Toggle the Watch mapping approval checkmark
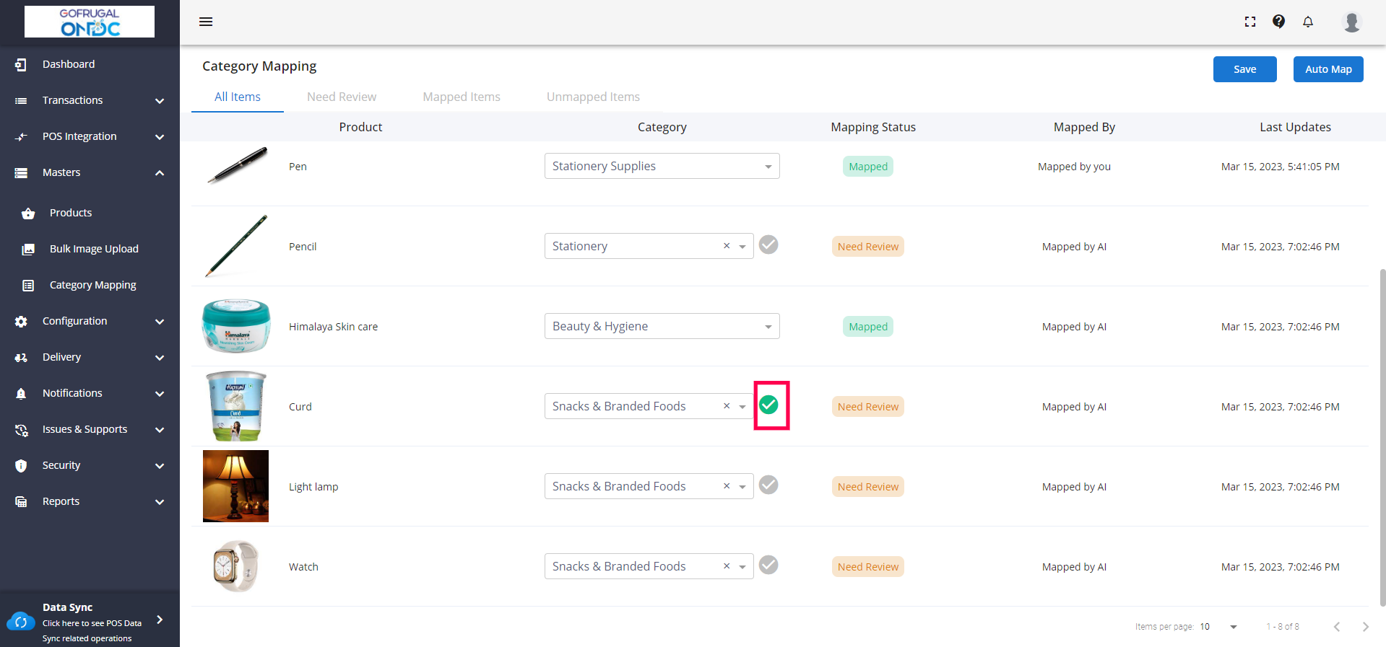The width and height of the screenshot is (1386, 647). [x=768, y=565]
